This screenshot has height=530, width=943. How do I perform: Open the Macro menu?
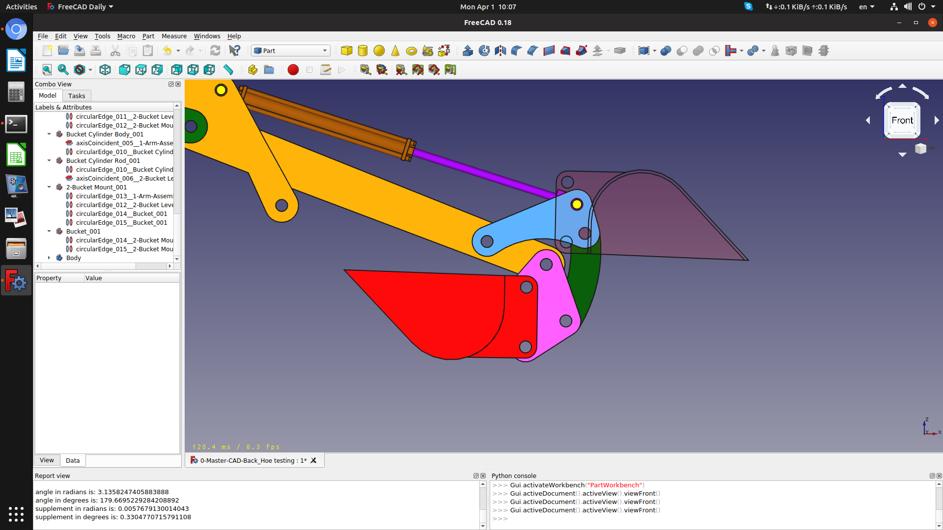point(126,36)
